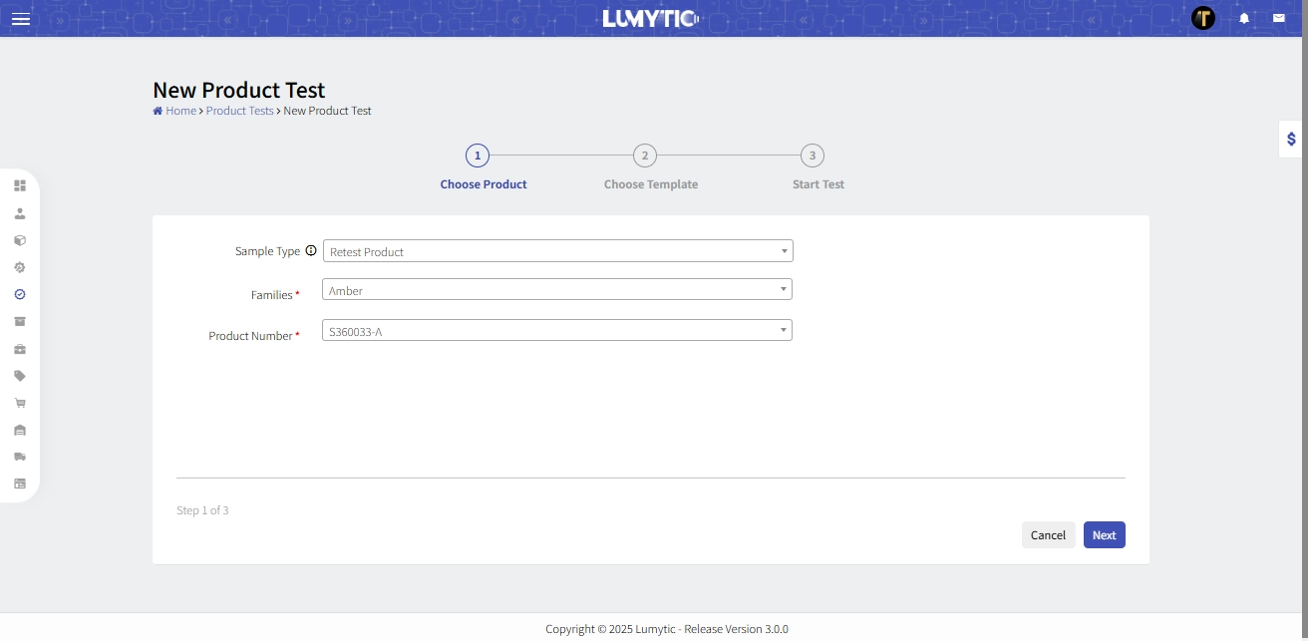Click the user profile avatar
Viewport: 1308px width, 641px height.
tap(1203, 18)
